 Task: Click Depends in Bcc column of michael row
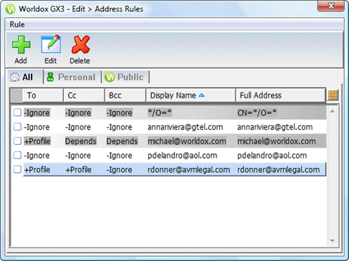tap(122, 141)
